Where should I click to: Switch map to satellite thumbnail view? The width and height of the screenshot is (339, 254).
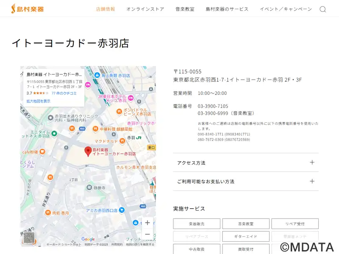[x=29, y=238]
